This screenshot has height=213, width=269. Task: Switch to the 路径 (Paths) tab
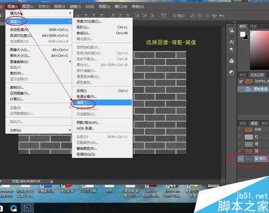pos(265,123)
